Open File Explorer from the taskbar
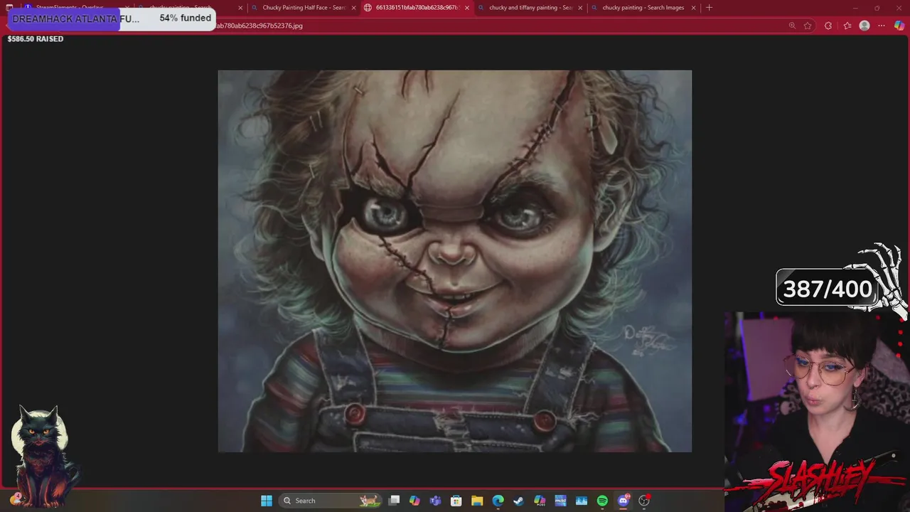The height and width of the screenshot is (512, 910). pos(477,501)
